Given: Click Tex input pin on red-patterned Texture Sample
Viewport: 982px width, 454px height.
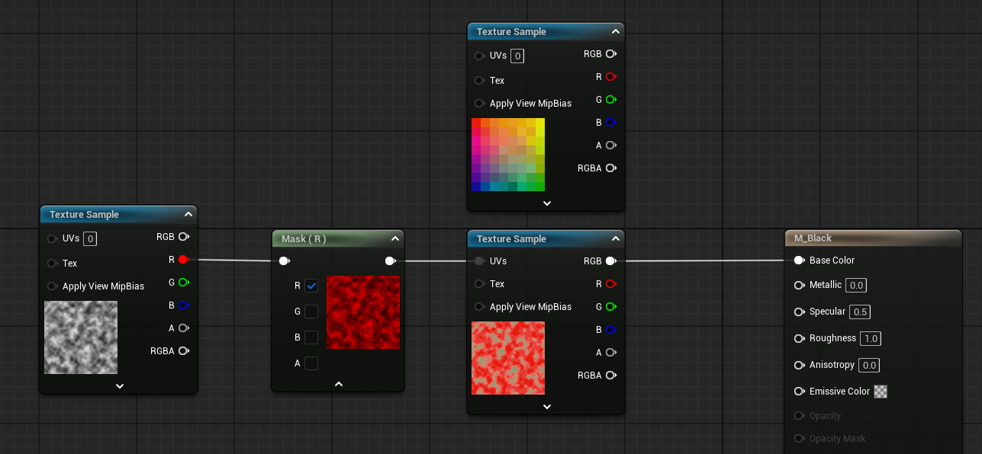Looking at the screenshot, I should pyautogui.click(x=479, y=283).
